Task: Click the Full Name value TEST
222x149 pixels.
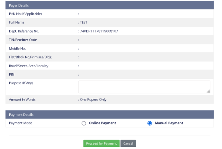Action: [x=84, y=22]
